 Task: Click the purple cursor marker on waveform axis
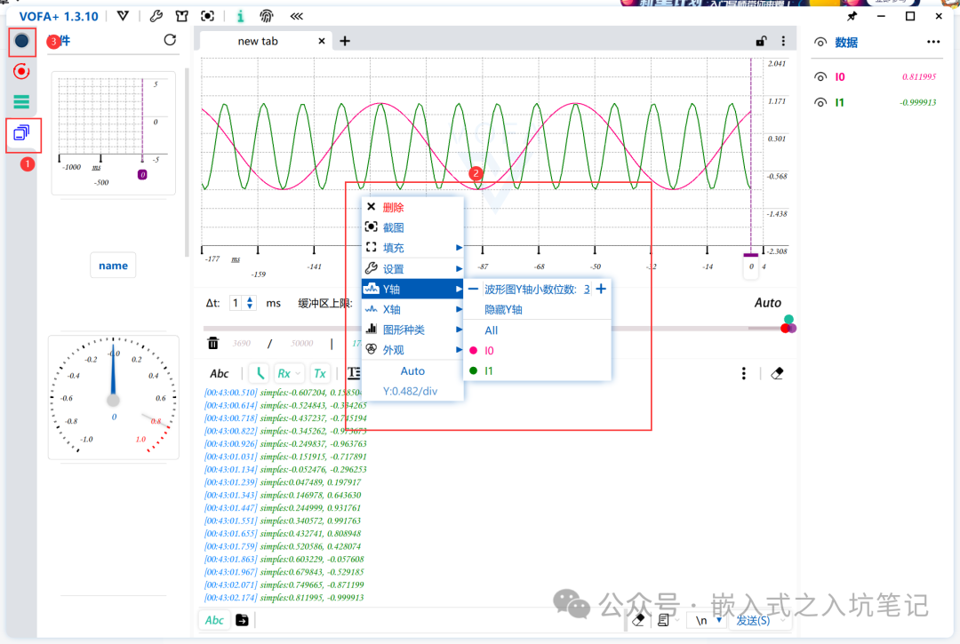point(750,255)
